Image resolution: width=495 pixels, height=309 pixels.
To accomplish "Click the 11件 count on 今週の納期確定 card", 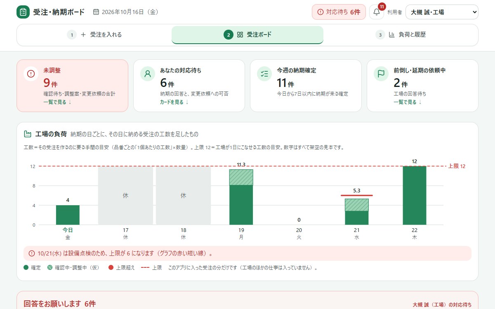I will tap(285, 83).
